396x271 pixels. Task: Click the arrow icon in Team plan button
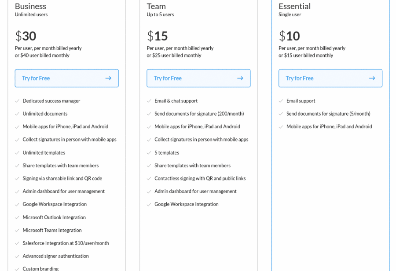(x=240, y=78)
